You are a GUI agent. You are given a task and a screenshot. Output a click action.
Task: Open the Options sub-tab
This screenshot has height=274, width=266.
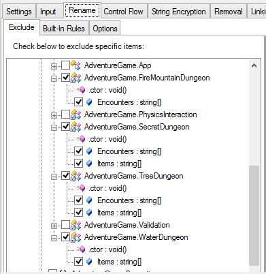pos(105,29)
